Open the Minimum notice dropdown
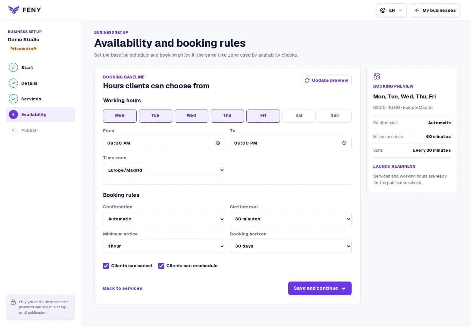 pos(164,246)
